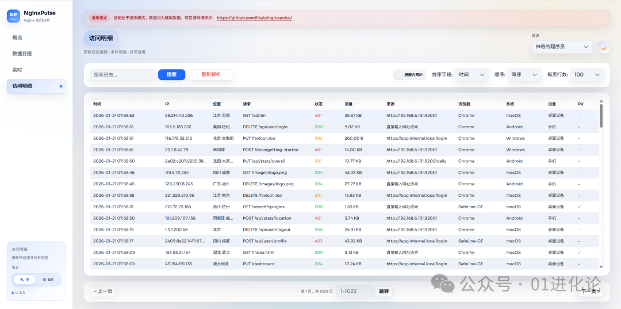Click IP cell 119.5.72.234
Screen dimensions: 621x309
click(177, 173)
